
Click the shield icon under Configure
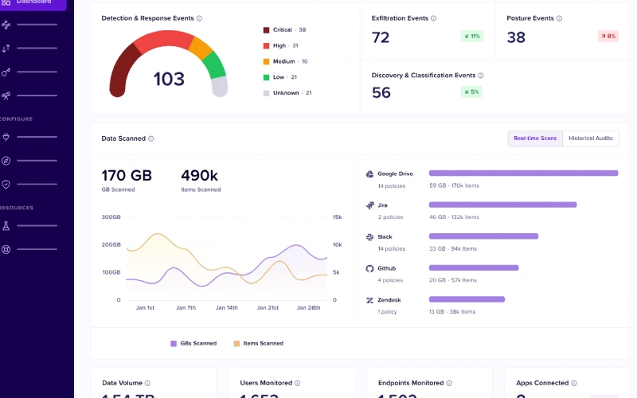[6, 184]
